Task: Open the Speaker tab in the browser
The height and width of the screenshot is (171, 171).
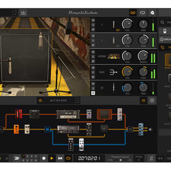Action: coord(165,39)
